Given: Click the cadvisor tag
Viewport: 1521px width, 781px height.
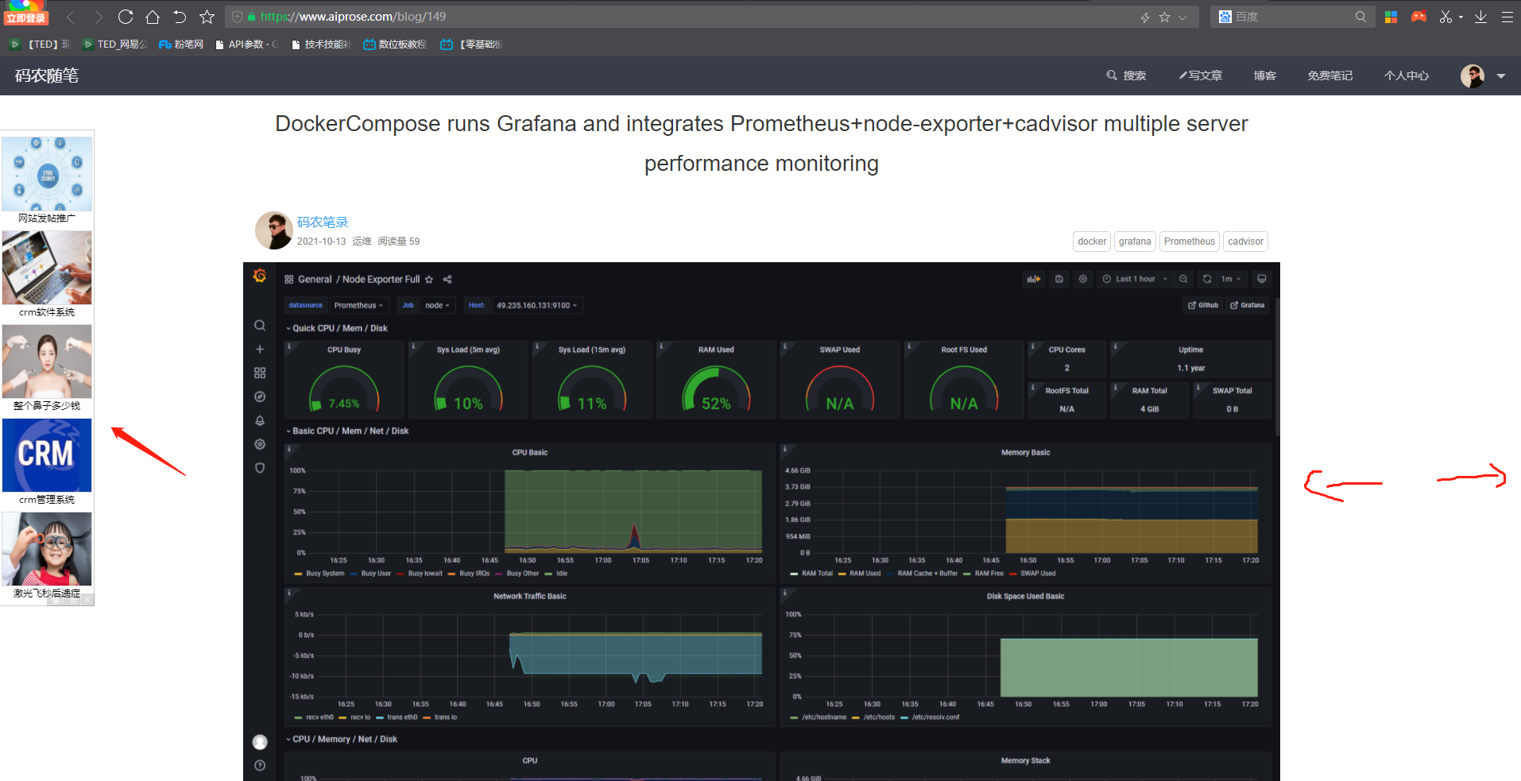Looking at the screenshot, I should tap(1245, 242).
